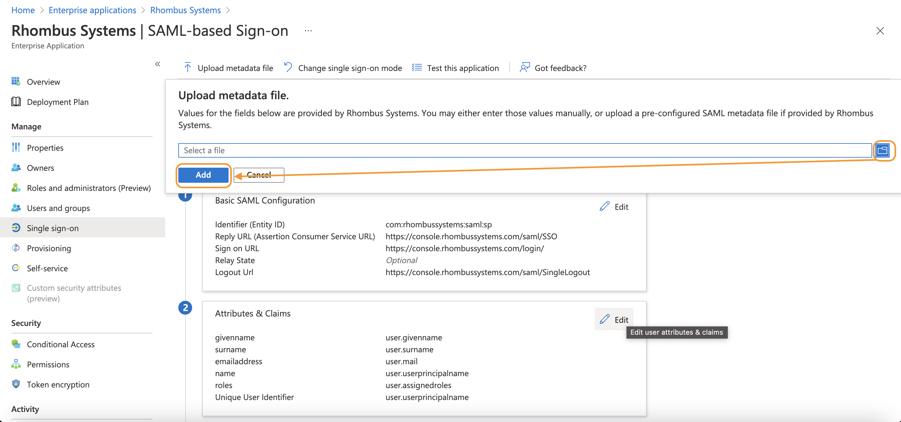
Task: Click the Logout Url value ending SingleLogout
Action: [488, 272]
